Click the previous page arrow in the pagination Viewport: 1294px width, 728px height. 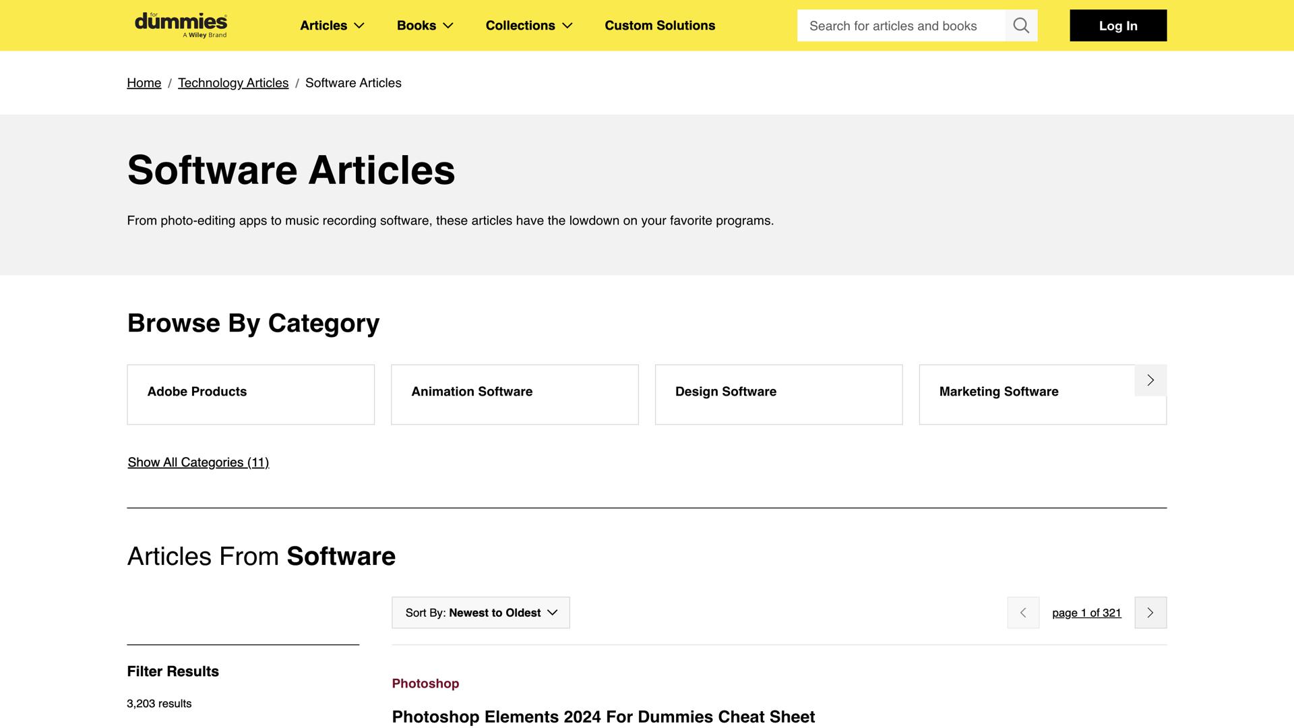click(x=1023, y=613)
